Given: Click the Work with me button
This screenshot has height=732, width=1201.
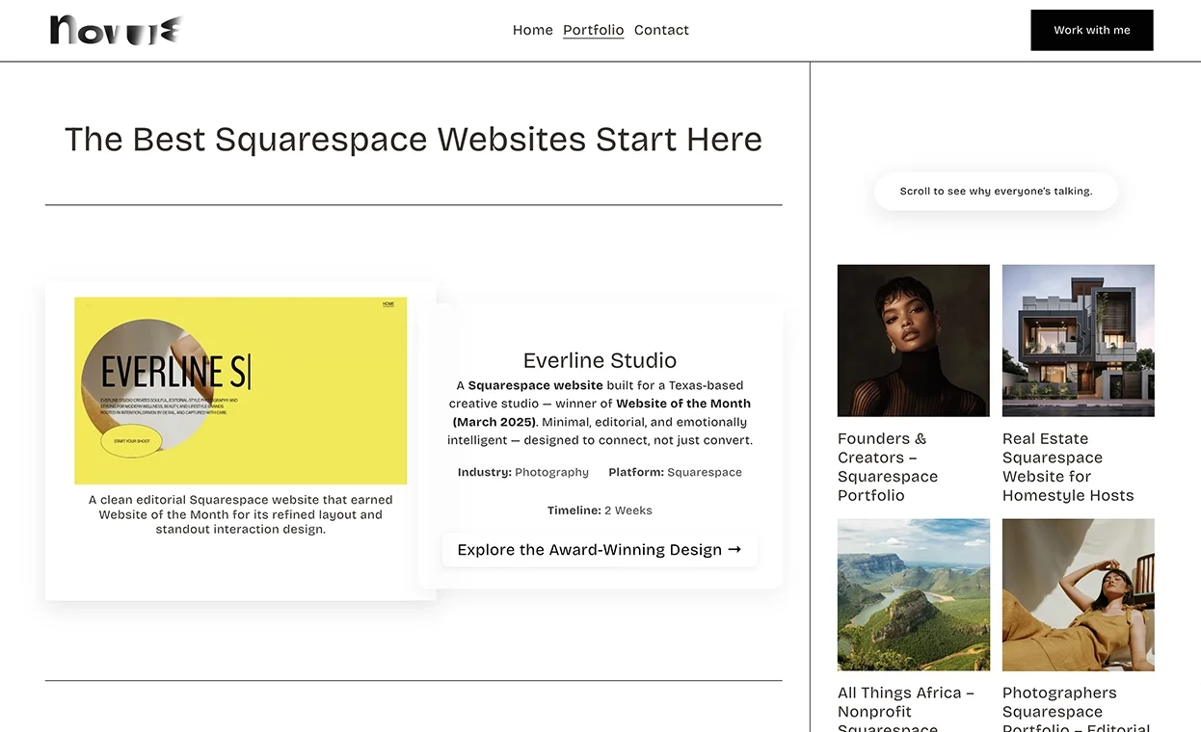Looking at the screenshot, I should [1092, 30].
